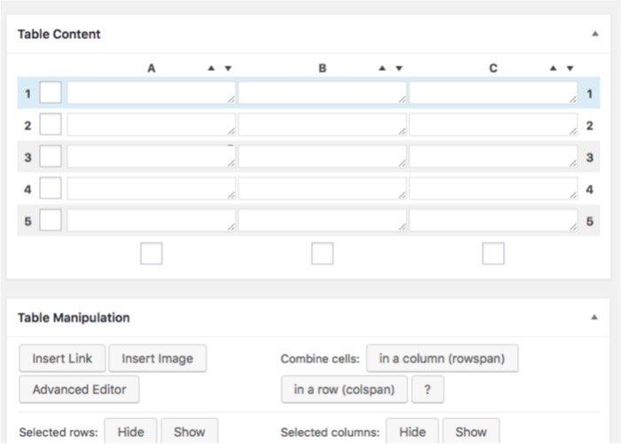Sort column B ascending with up arrow
The height and width of the screenshot is (444, 621).
click(382, 68)
